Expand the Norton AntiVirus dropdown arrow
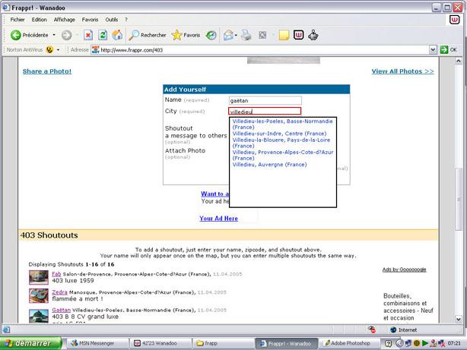This screenshot has height=350, width=467. (x=59, y=50)
